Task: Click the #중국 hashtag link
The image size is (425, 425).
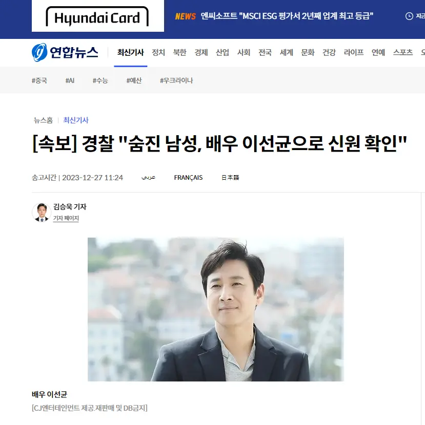Action: tap(39, 80)
